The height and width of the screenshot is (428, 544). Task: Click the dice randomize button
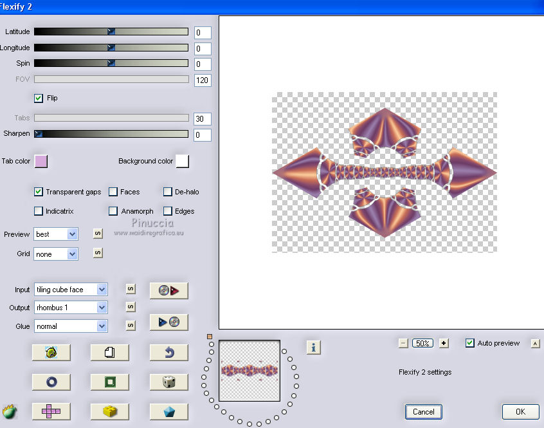169,382
